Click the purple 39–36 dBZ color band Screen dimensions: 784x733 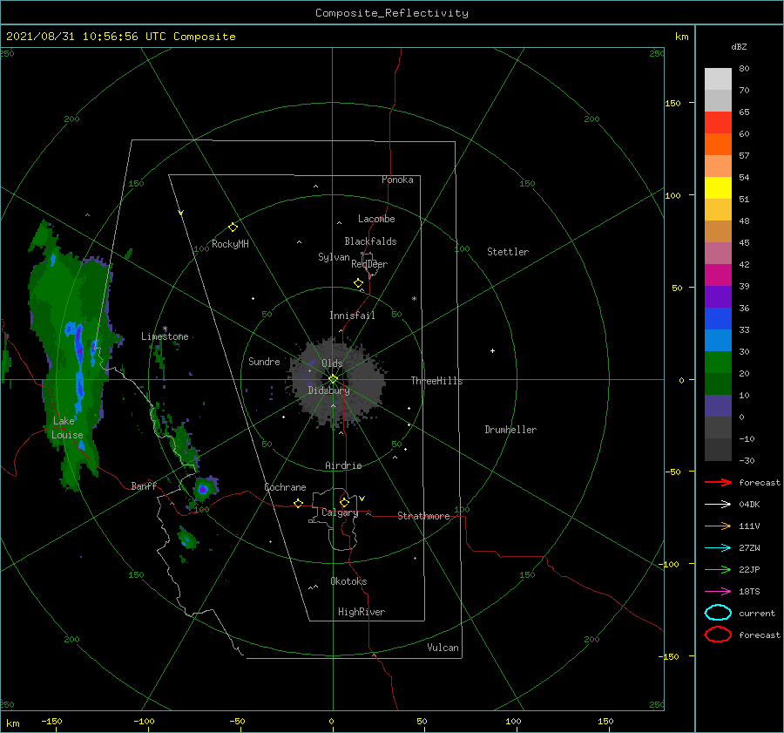click(x=718, y=297)
